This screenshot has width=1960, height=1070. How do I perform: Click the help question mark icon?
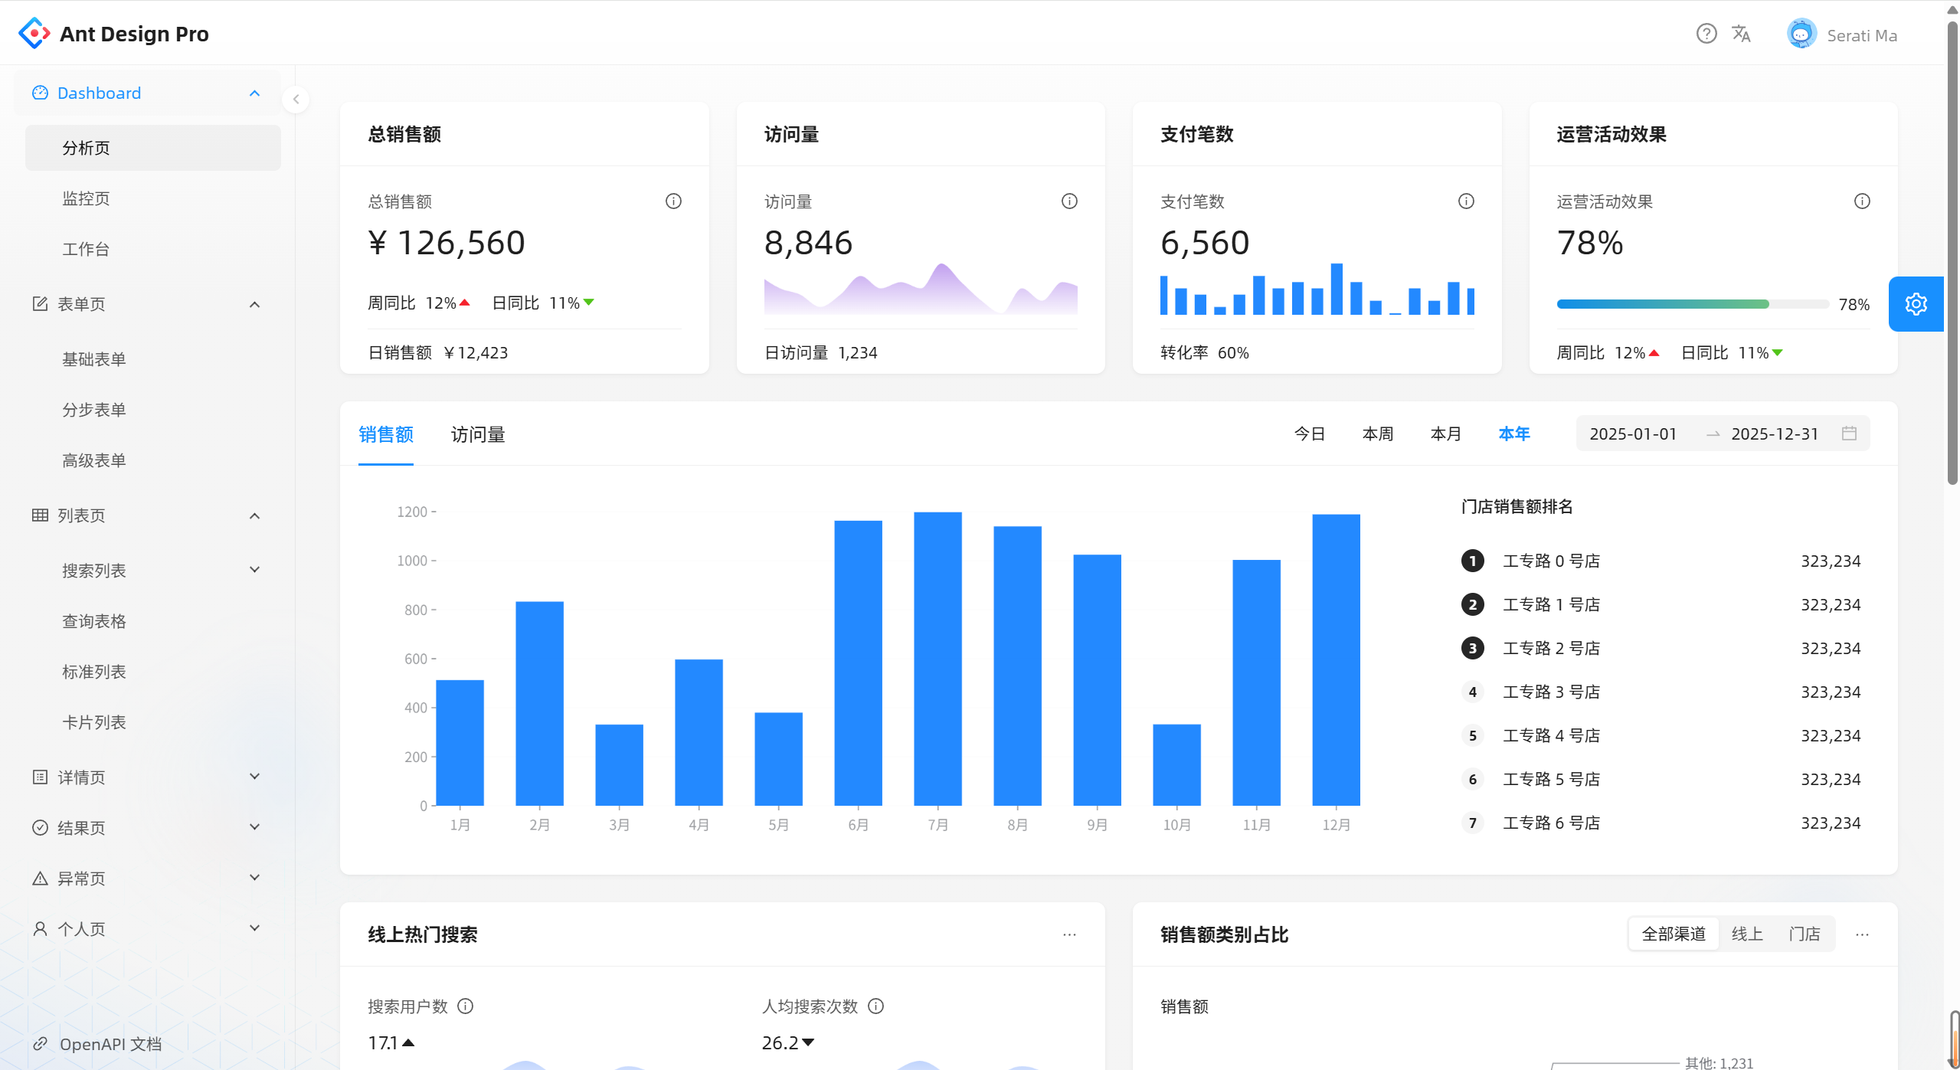pos(1706,34)
